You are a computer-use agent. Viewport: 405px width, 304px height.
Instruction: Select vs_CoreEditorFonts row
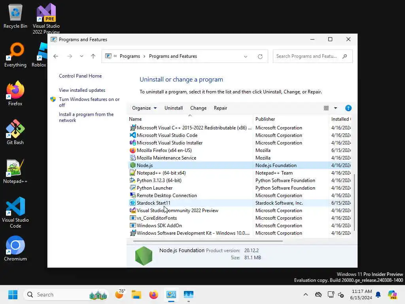239,218
